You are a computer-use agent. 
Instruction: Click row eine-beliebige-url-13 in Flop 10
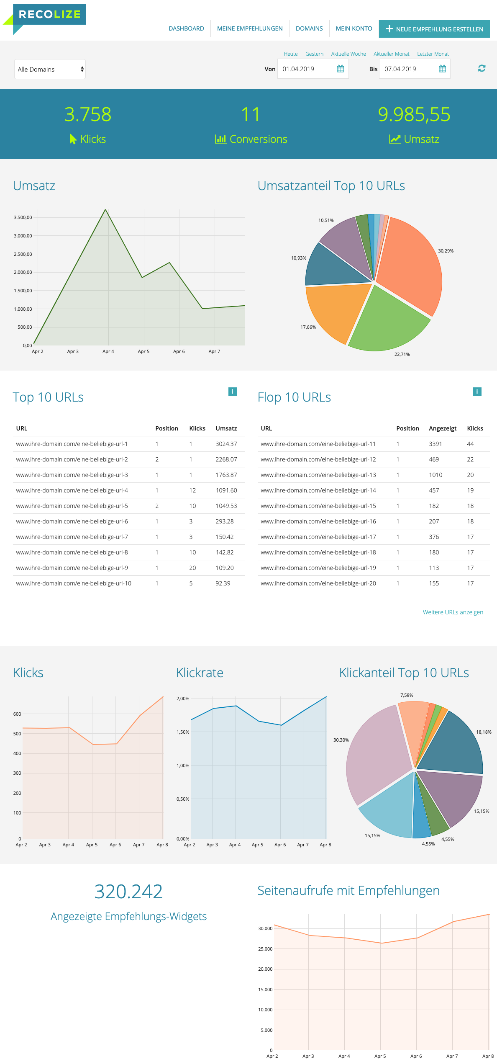click(x=374, y=475)
